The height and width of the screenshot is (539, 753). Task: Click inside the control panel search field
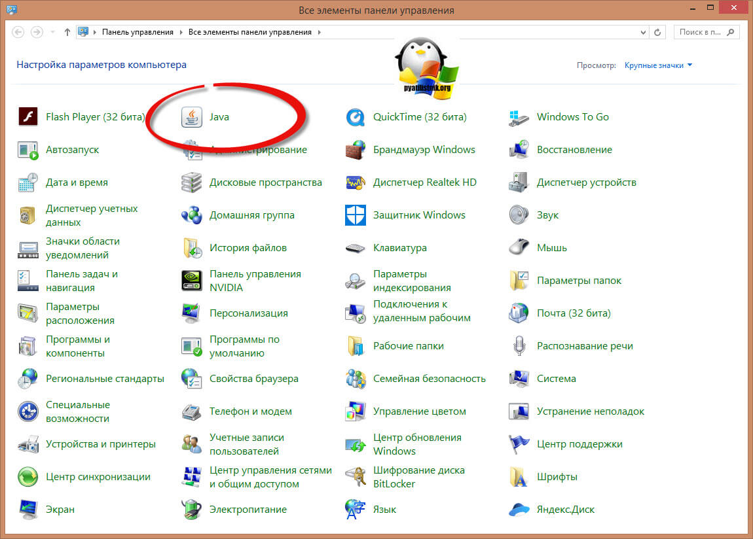click(701, 32)
